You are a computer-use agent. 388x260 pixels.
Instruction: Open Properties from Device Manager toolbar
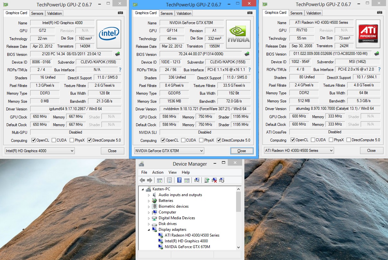point(169,180)
